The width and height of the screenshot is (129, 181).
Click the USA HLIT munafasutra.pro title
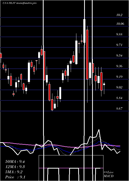[20, 3]
